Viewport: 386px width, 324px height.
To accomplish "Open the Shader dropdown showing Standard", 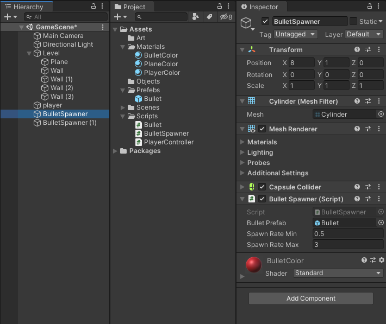I will click(x=338, y=273).
